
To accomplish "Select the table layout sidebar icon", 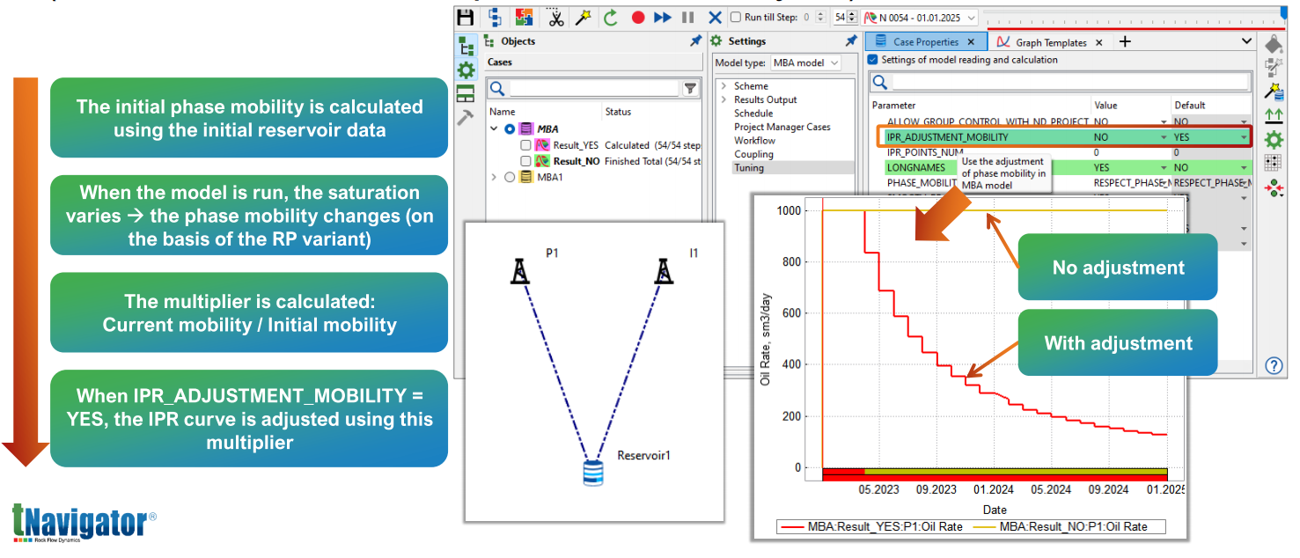I will click(x=466, y=94).
